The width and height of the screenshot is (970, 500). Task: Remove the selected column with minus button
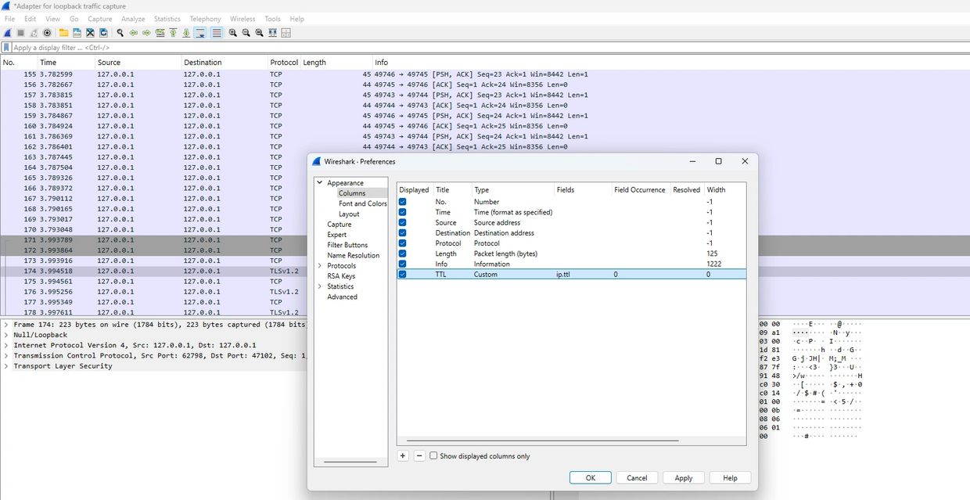[x=419, y=456]
